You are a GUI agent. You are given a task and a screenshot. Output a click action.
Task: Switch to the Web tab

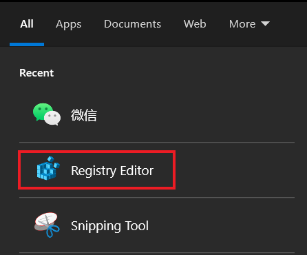coord(195,24)
